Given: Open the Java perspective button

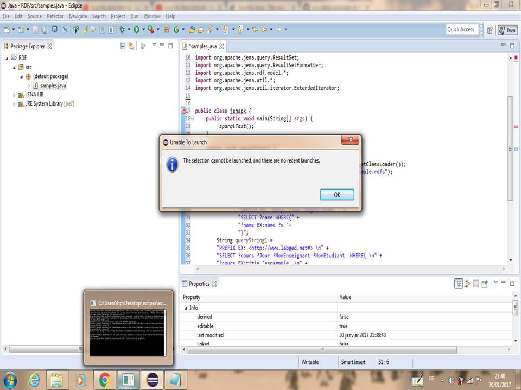Looking at the screenshot, I should (x=508, y=30).
